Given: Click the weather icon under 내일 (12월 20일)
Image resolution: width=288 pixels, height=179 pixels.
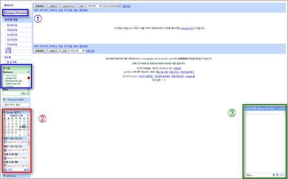Looking at the screenshot, I should click(5, 150).
